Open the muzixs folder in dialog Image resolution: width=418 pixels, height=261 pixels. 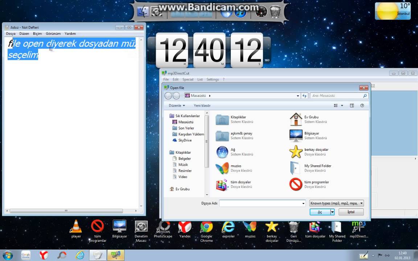pos(222,168)
